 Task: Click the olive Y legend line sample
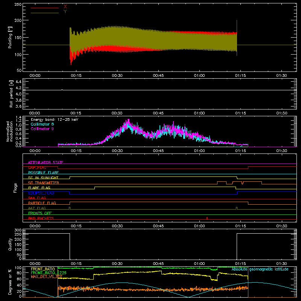[45, 13]
